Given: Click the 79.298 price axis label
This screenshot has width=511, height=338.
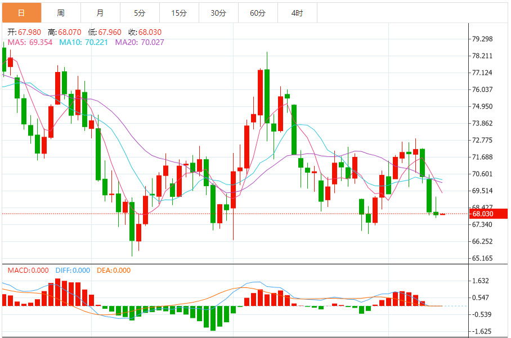Looking at the screenshot, I should point(483,39).
